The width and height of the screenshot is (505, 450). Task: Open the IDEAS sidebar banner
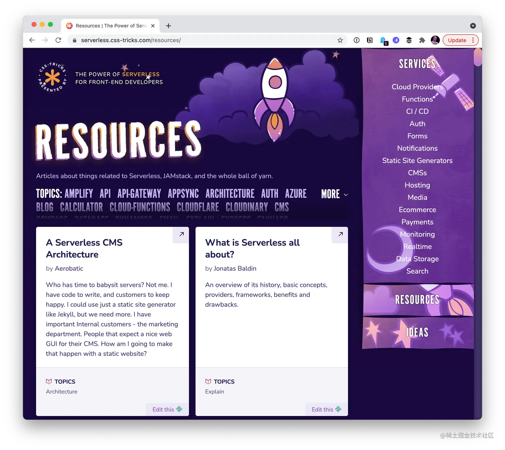[x=418, y=333]
